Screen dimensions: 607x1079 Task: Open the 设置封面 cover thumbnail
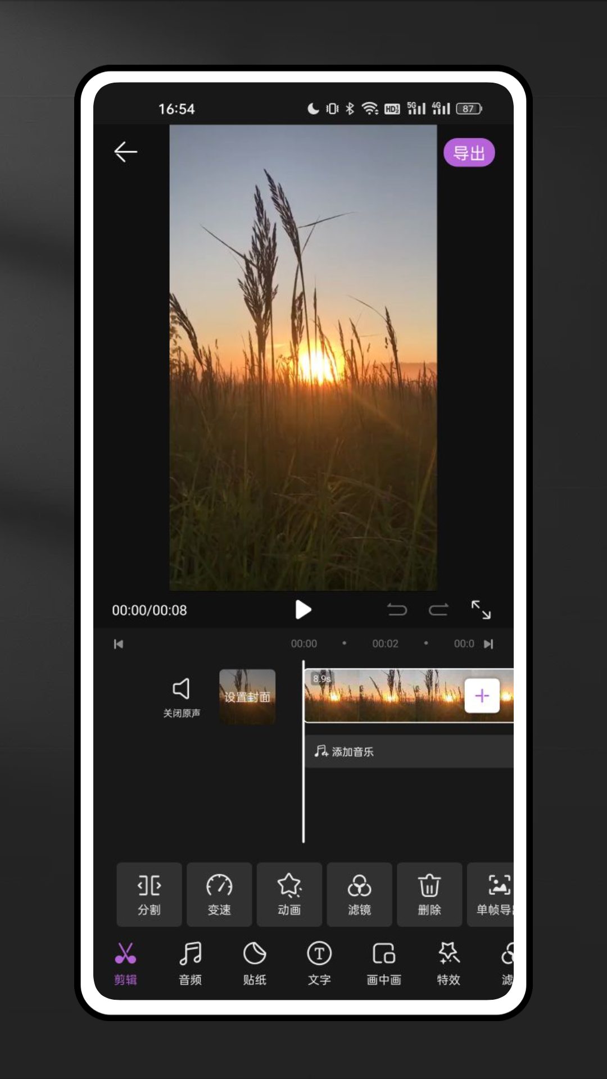coord(247,697)
